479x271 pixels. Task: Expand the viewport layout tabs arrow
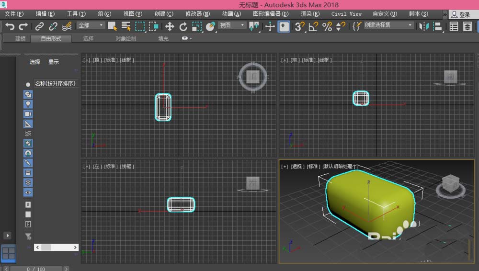[8, 236]
